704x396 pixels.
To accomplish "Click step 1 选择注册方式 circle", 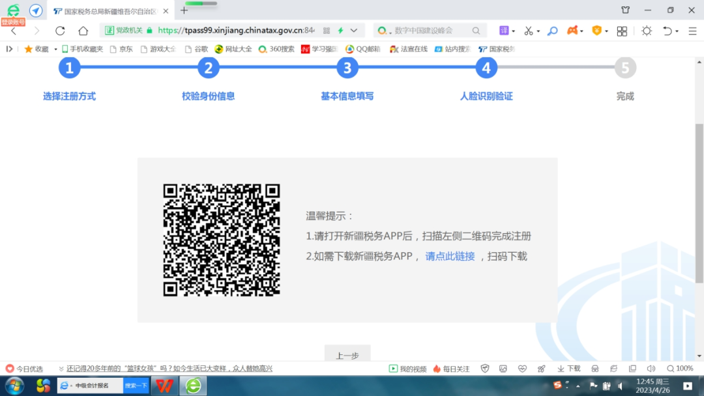I will coord(69,68).
